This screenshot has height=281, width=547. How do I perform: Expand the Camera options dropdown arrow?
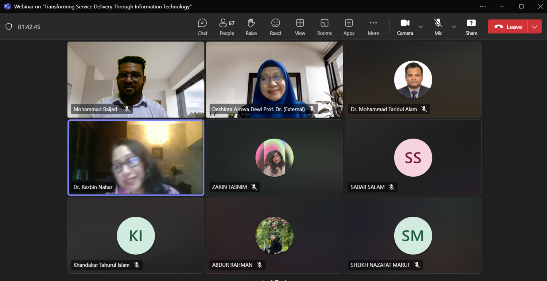click(x=421, y=27)
